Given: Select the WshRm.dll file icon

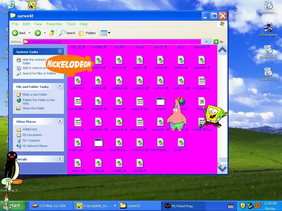Looking at the screenshot, I should pos(99,81).
